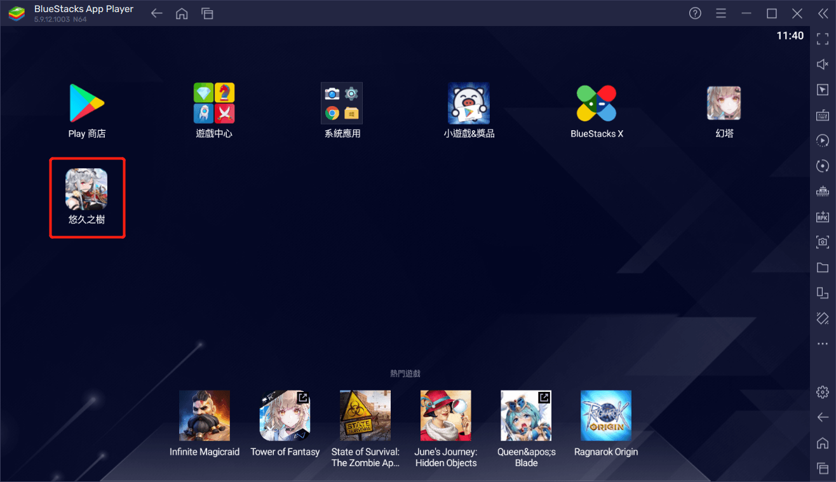
Task: Launch the 幻塔 game
Action: pyautogui.click(x=724, y=104)
